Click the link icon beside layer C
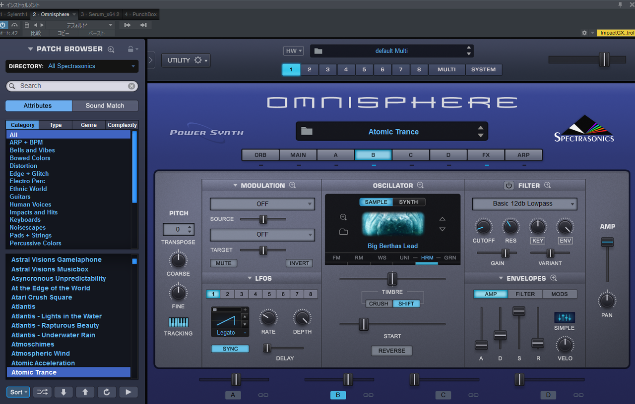This screenshot has width=635, height=404. pyautogui.click(x=473, y=395)
